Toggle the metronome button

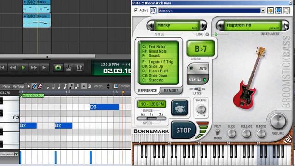coord(69,68)
